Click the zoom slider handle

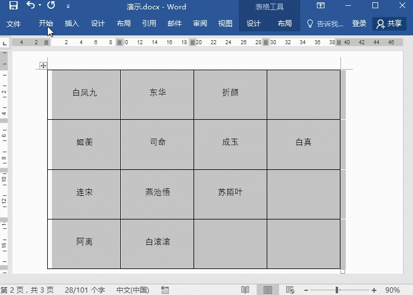point(337,290)
